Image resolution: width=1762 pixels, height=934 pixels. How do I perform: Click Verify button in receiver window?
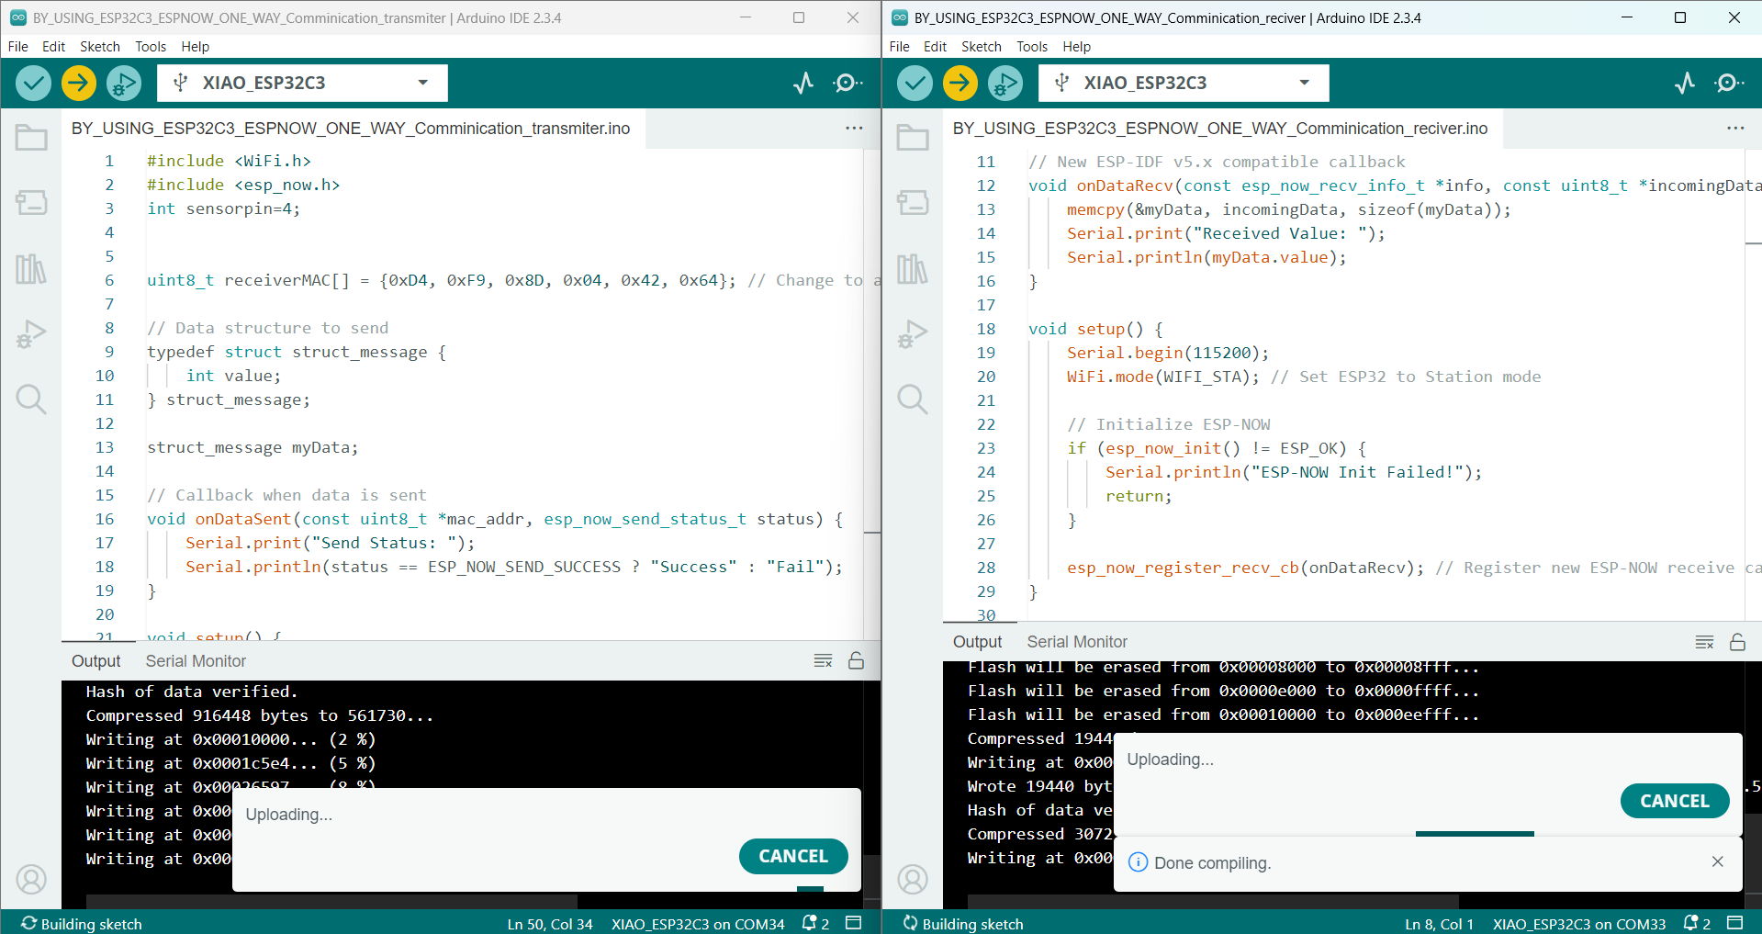(x=915, y=84)
